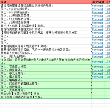Select the cell 同上，10天训练后获得
The height and width of the screenshot is (110, 110).
pyautogui.click(x=46, y=16)
